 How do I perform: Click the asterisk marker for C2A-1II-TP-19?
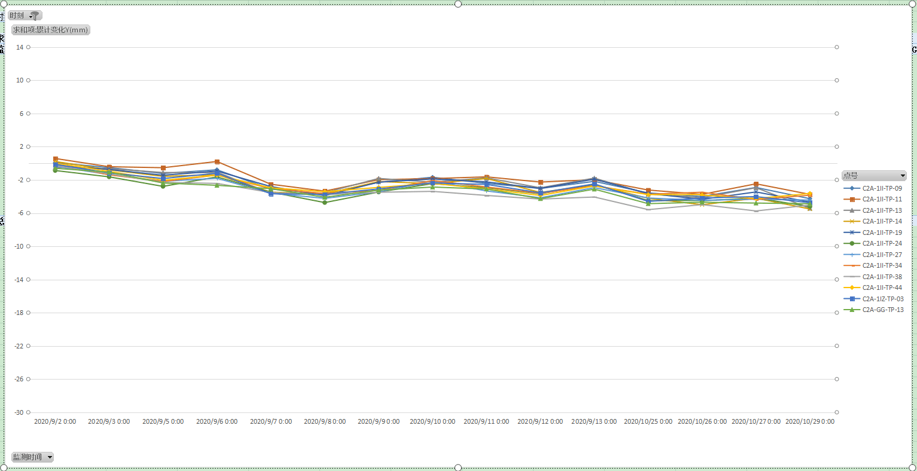click(x=852, y=233)
